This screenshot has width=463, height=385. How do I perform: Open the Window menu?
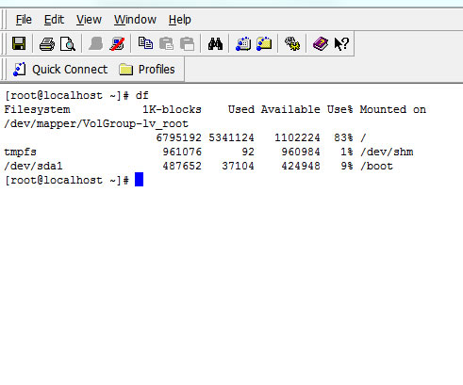click(135, 20)
